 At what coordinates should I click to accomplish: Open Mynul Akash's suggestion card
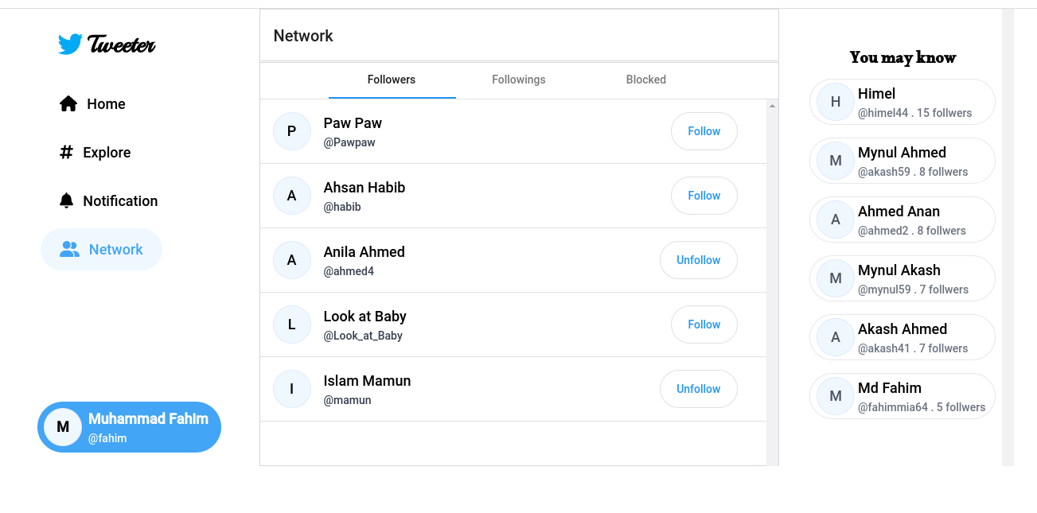coord(902,278)
